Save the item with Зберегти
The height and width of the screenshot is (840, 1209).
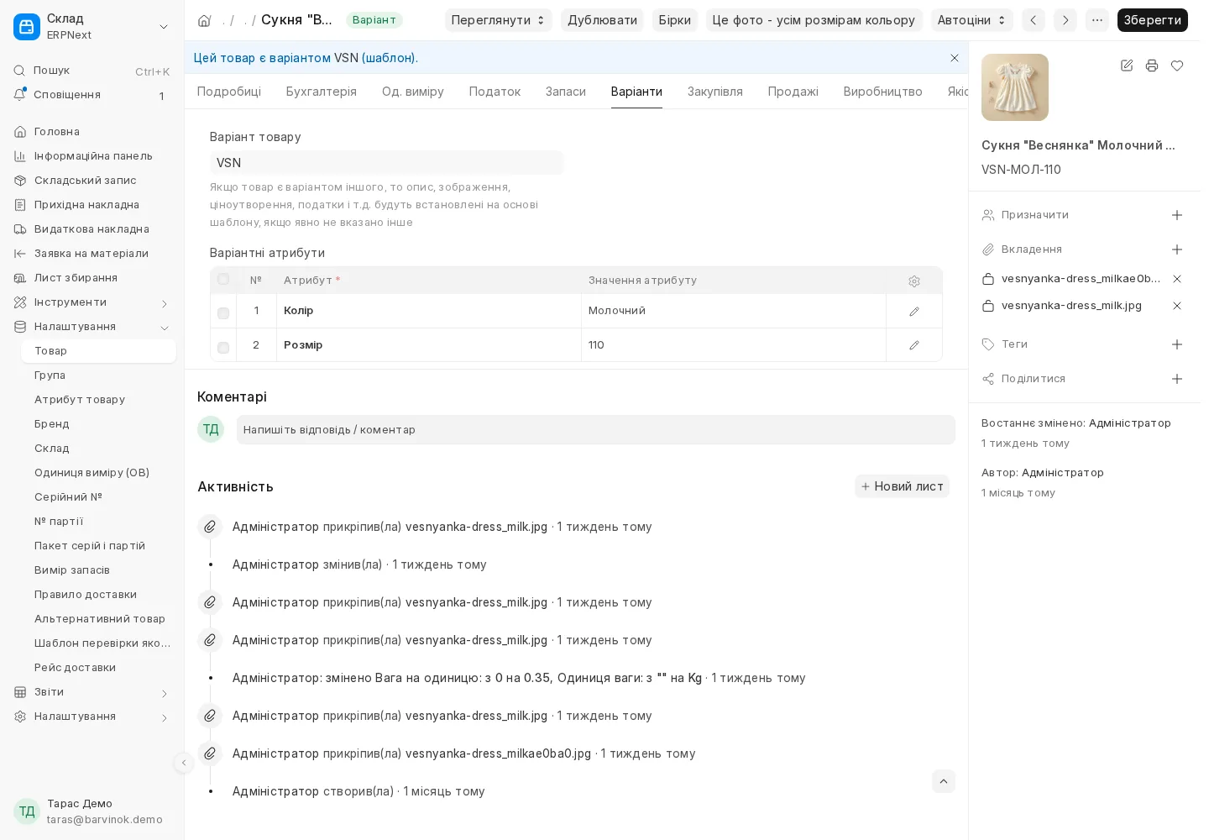click(1153, 20)
